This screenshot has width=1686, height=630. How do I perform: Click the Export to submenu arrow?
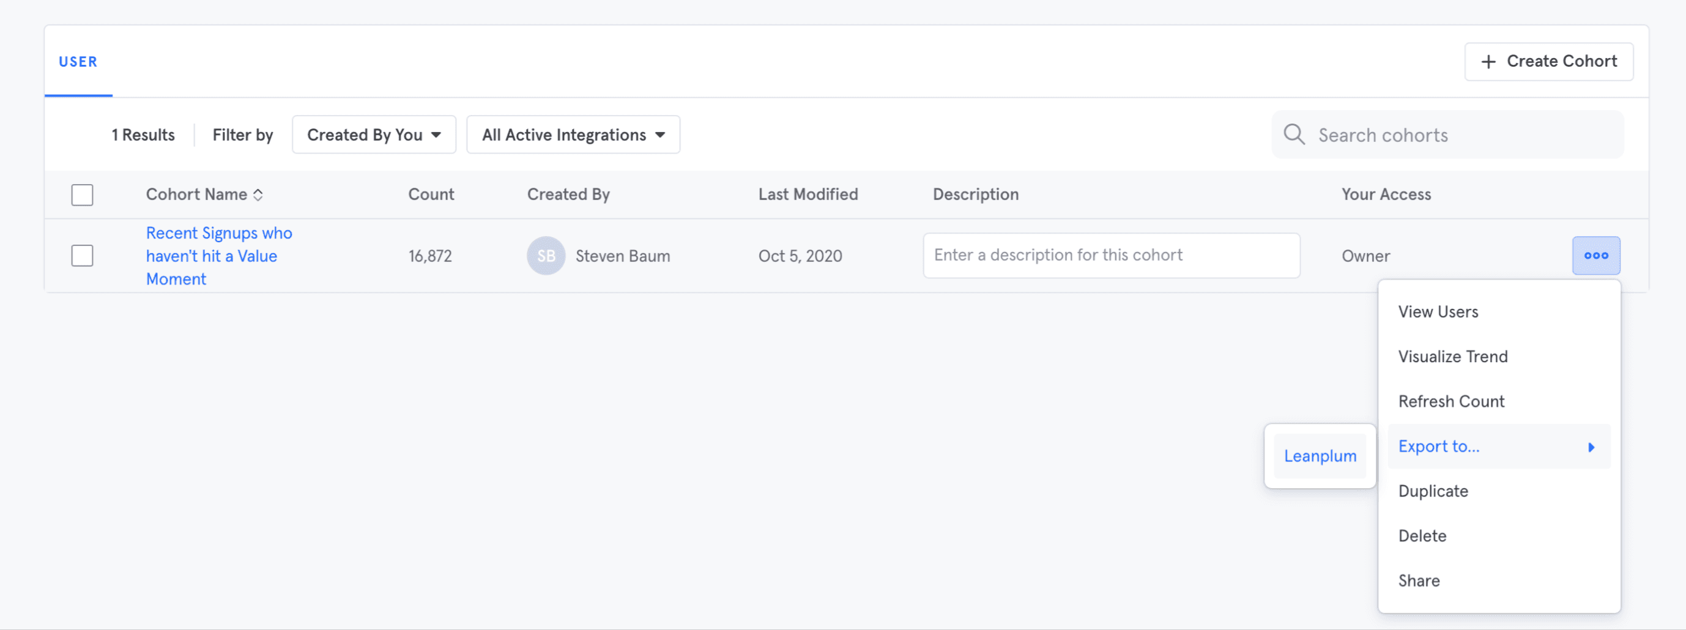pos(1591,447)
